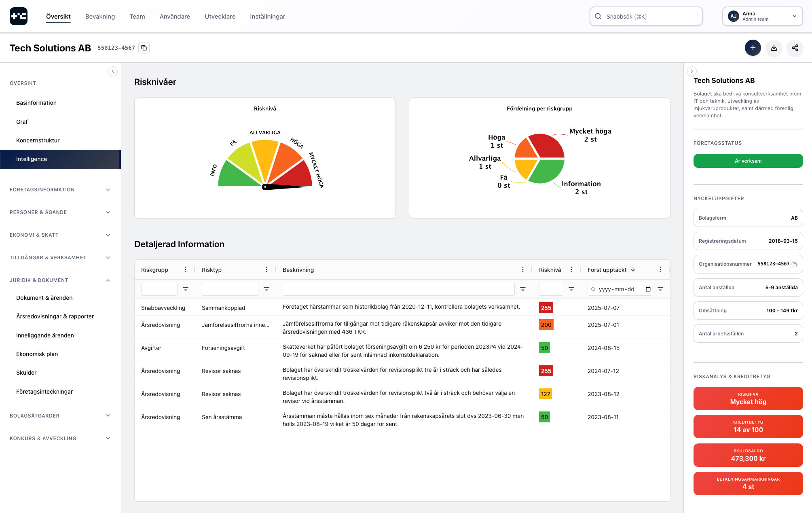This screenshot has width=812, height=513.
Task: Click the share icon next to download
Action: tap(795, 48)
